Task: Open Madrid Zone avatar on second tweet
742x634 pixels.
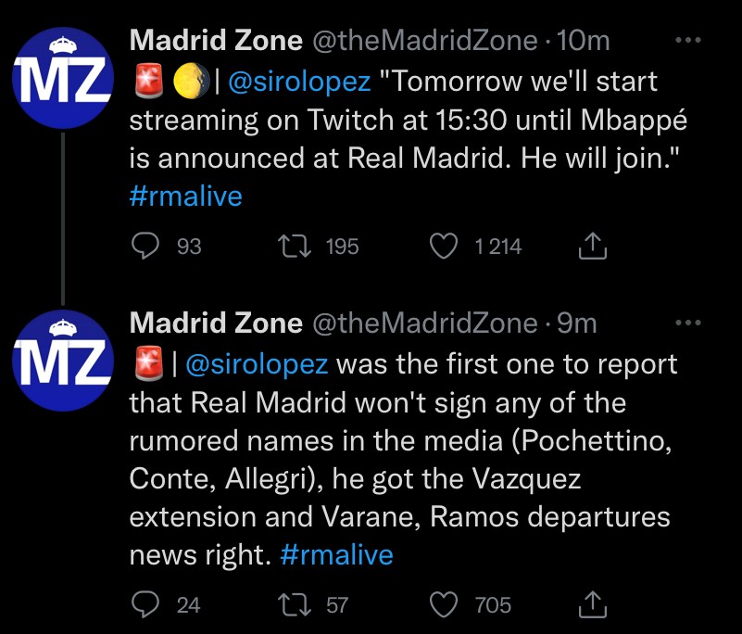Action: click(62, 361)
